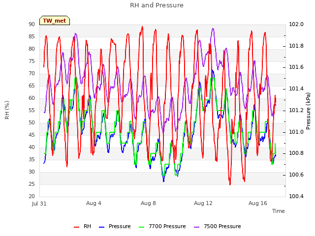Click the 35 tick on RH axis

tap(31, 159)
